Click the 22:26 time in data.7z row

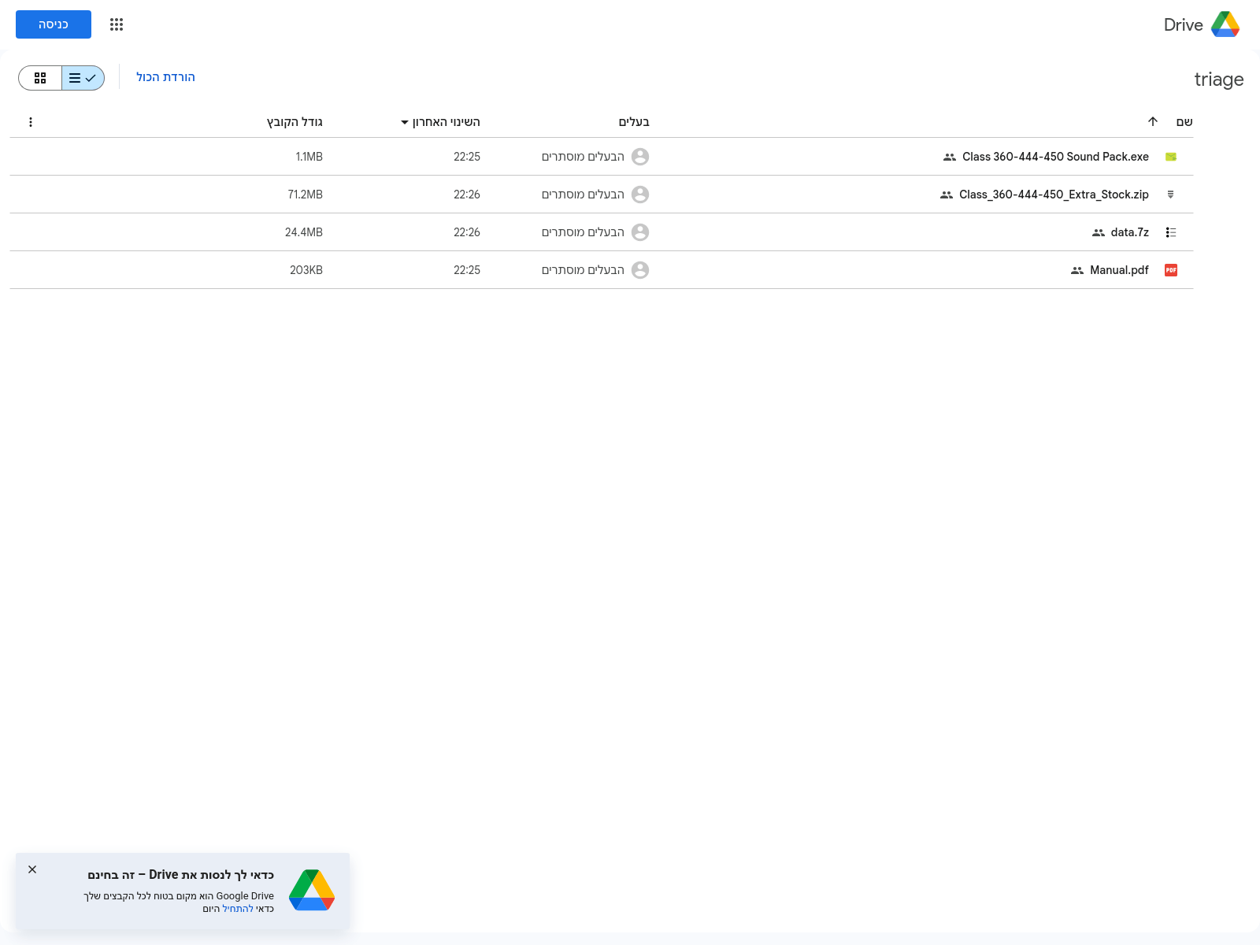point(467,232)
